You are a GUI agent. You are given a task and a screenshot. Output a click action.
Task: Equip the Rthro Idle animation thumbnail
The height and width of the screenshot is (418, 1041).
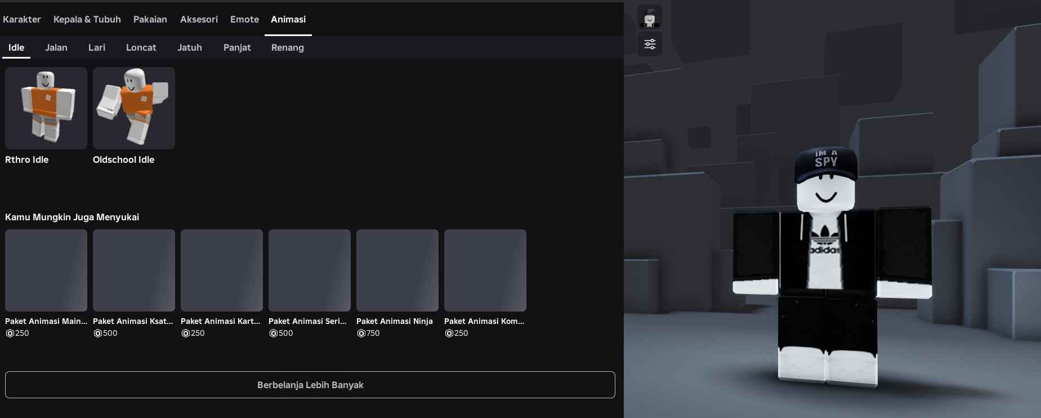point(46,108)
